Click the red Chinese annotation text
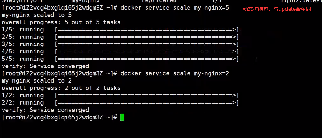The image size is (322, 138). click(x=277, y=9)
